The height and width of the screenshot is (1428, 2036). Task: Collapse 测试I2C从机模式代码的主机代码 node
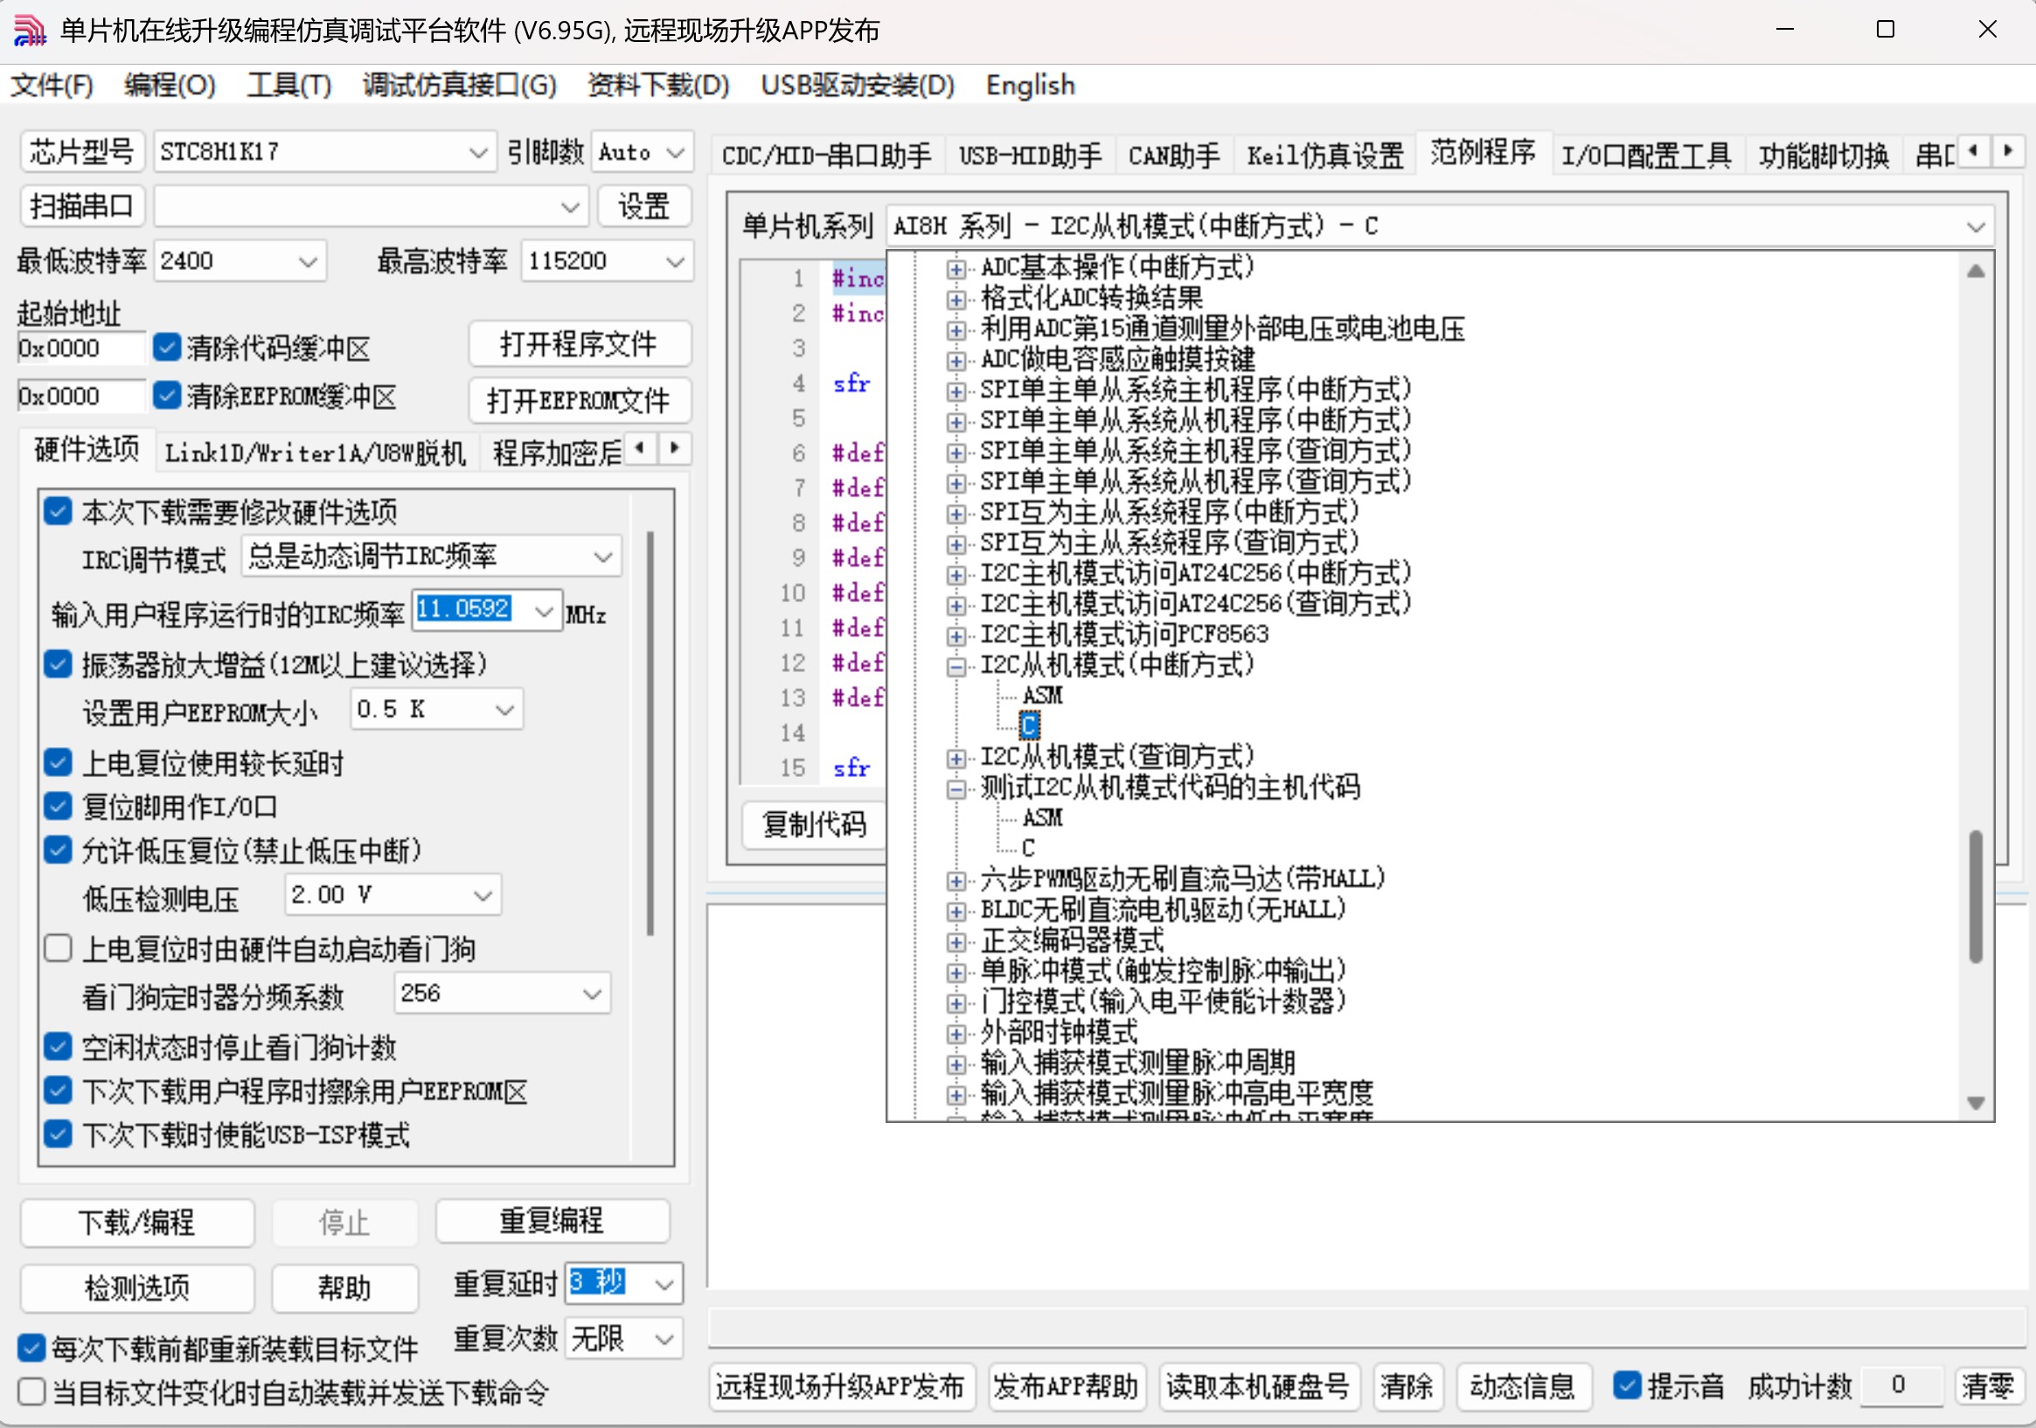click(x=955, y=789)
